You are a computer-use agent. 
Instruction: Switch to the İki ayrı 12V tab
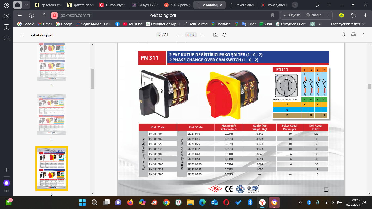(145, 5)
